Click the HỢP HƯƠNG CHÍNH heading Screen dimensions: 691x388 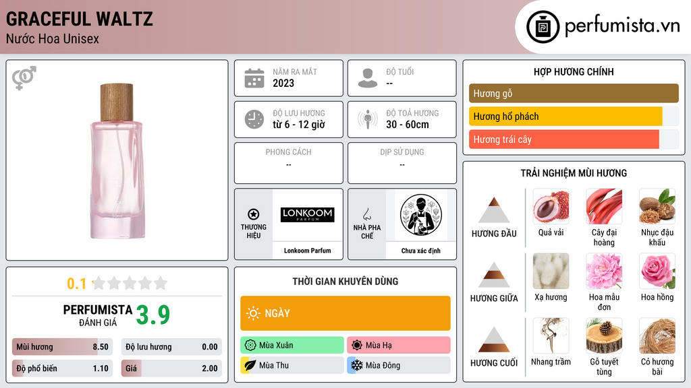[x=574, y=71]
